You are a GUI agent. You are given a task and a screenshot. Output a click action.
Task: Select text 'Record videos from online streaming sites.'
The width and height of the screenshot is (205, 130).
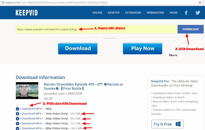(x=175, y=104)
